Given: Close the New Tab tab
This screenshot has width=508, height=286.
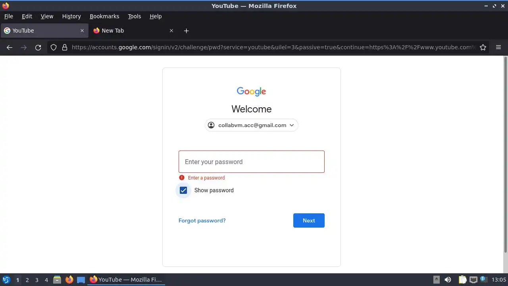Looking at the screenshot, I should [171, 31].
